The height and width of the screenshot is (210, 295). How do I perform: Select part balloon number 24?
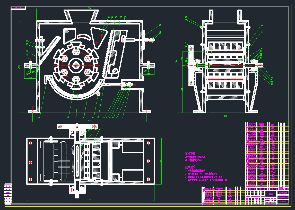coord(160,25)
